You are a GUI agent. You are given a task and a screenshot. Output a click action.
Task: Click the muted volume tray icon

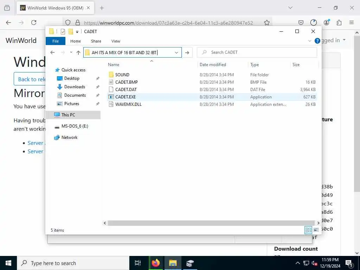(x=314, y=263)
